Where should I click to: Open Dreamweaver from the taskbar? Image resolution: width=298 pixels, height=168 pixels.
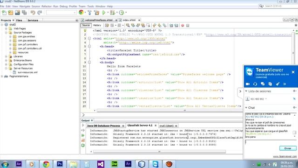coord(115,164)
